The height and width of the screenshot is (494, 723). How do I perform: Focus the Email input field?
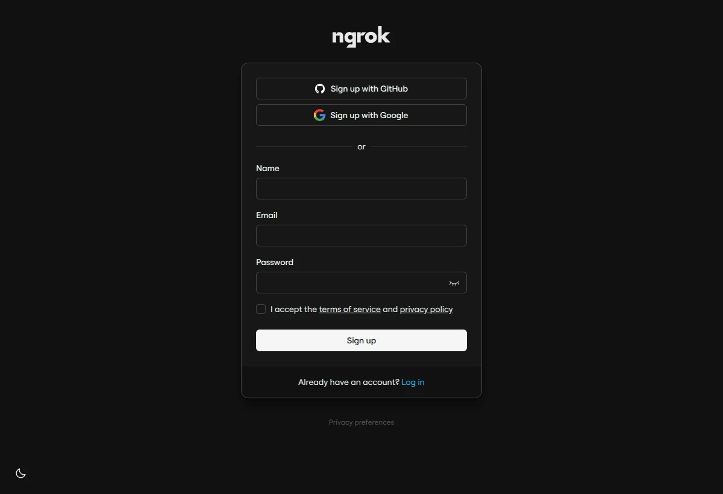(361, 236)
